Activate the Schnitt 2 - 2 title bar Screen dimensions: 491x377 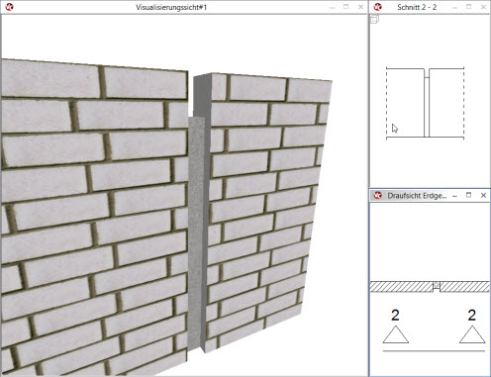tap(417, 7)
